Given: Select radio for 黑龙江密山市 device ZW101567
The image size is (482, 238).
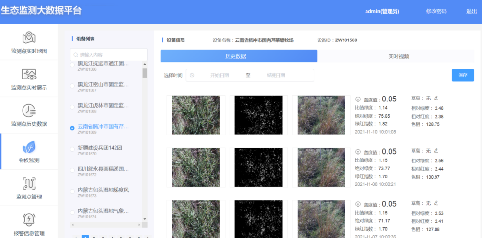Looking at the screenshot, I should click(x=72, y=86).
